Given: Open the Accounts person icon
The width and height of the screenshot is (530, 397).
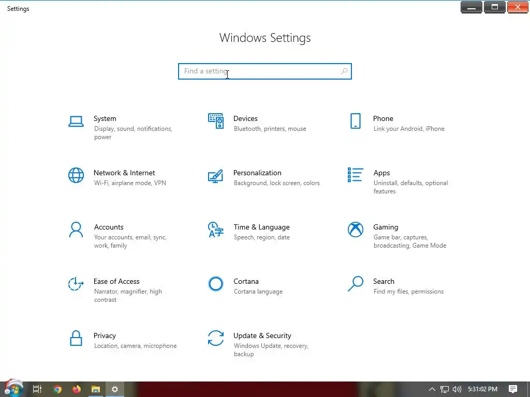Looking at the screenshot, I should point(76,230).
